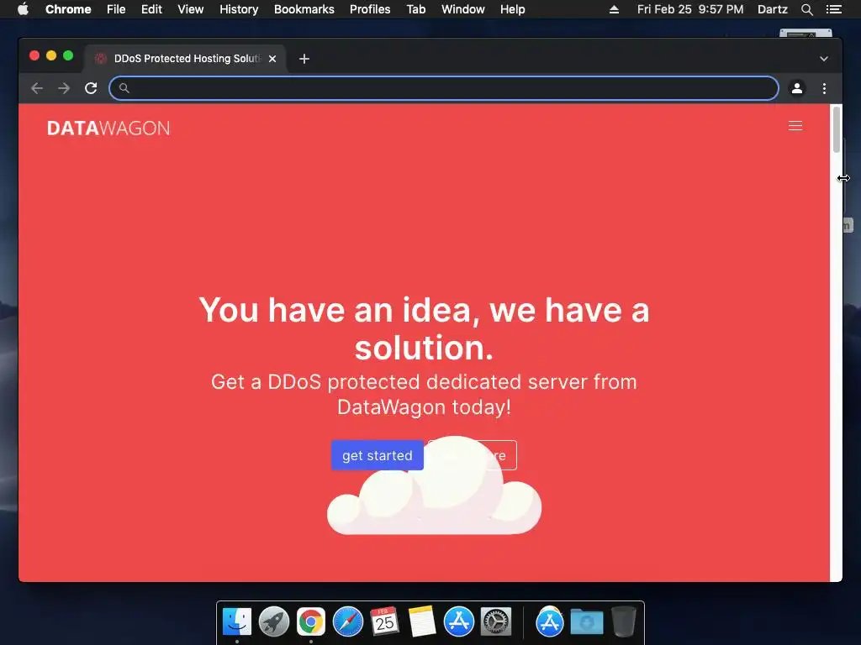Open the DataWagon hamburger menu
This screenshot has width=861, height=645.
point(795,126)
